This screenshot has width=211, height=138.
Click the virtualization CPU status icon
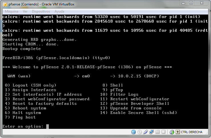point(163,132)
